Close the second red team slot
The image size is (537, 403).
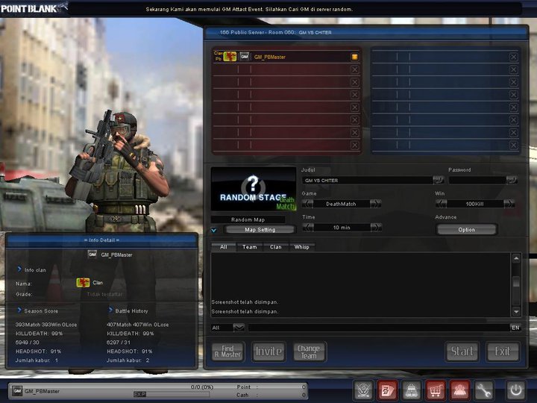tap(355, 69)
